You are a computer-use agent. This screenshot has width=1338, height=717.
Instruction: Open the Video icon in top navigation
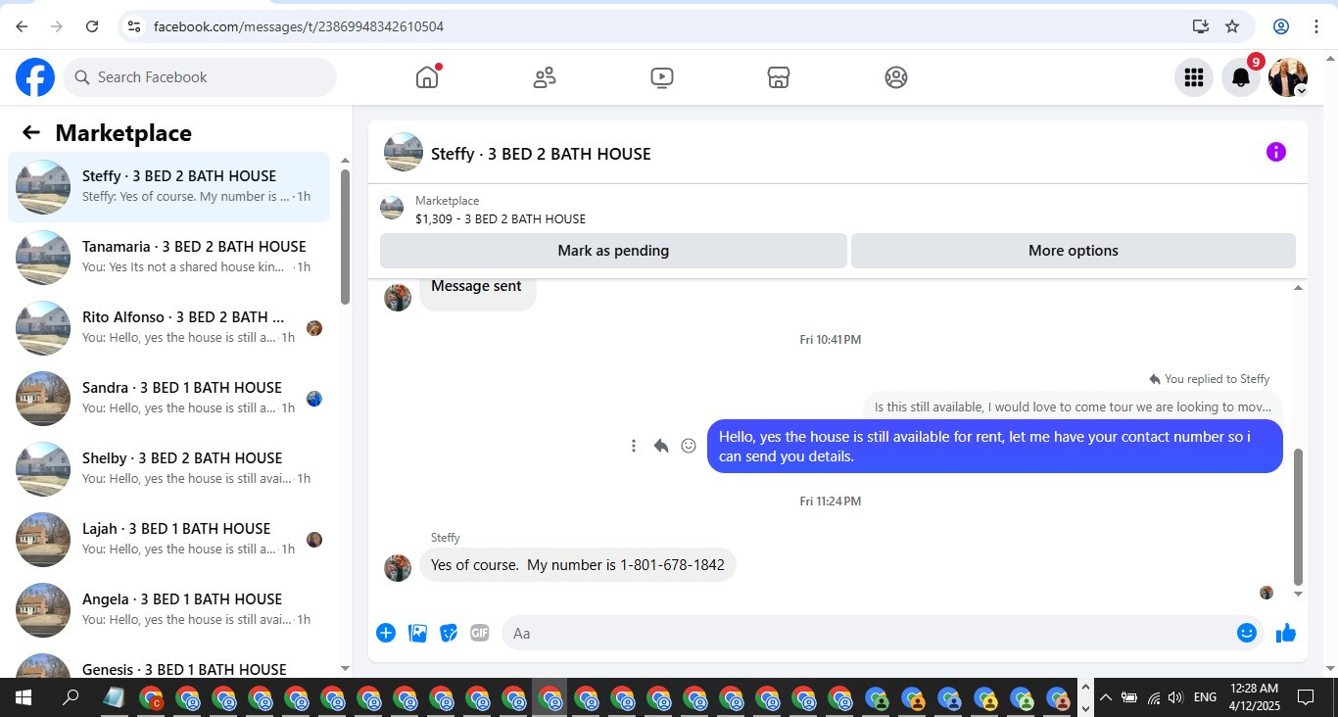pos(662,77)
